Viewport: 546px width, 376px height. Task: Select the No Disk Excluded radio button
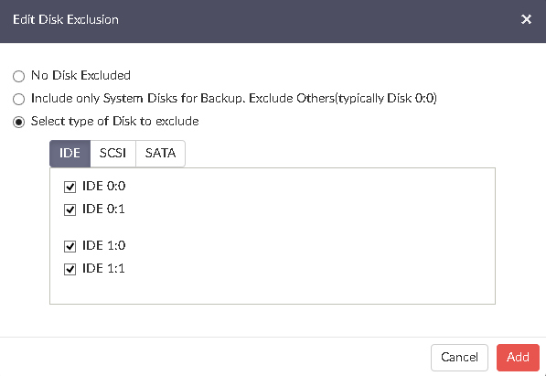click(19, 76)
